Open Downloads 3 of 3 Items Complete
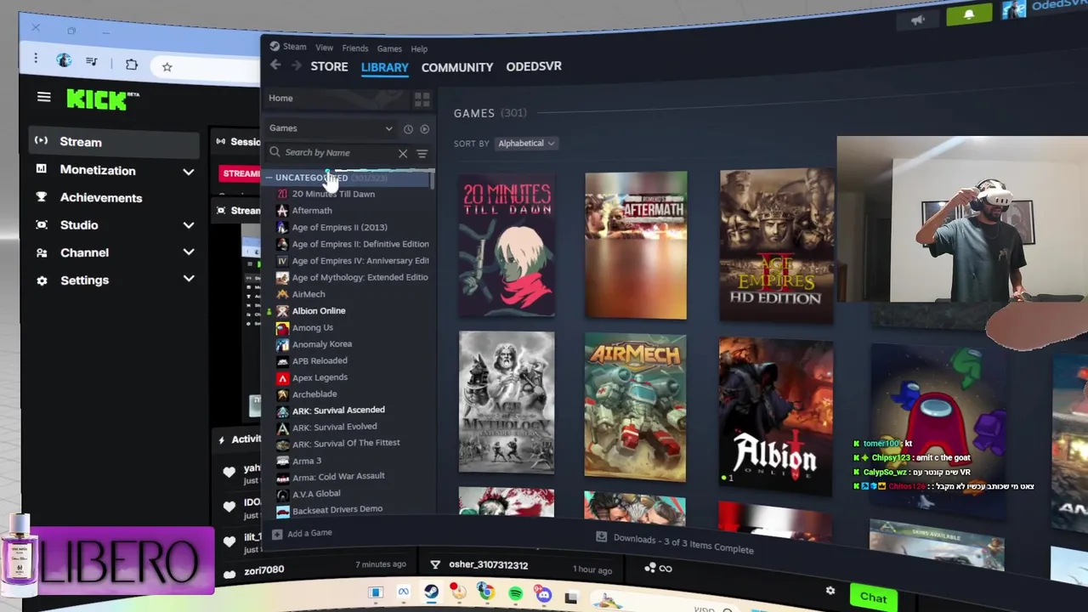Screen dimensions: 1088x612 point(683,544)
